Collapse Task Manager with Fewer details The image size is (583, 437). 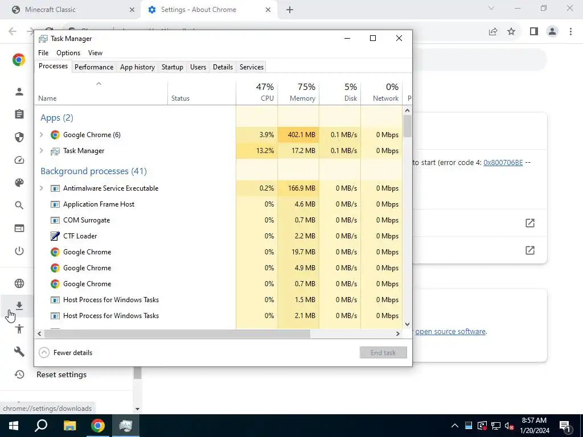click(x=65, y=353)
